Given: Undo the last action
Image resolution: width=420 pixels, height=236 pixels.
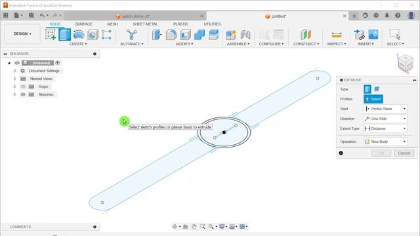Looking at the screenshot, I should pos(42,16).
